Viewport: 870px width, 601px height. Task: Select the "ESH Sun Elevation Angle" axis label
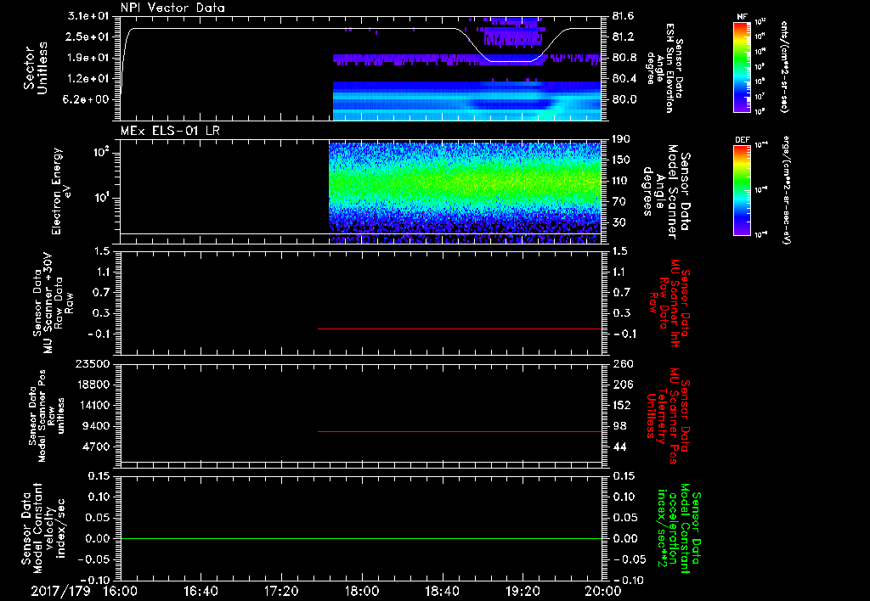point(666,68)
